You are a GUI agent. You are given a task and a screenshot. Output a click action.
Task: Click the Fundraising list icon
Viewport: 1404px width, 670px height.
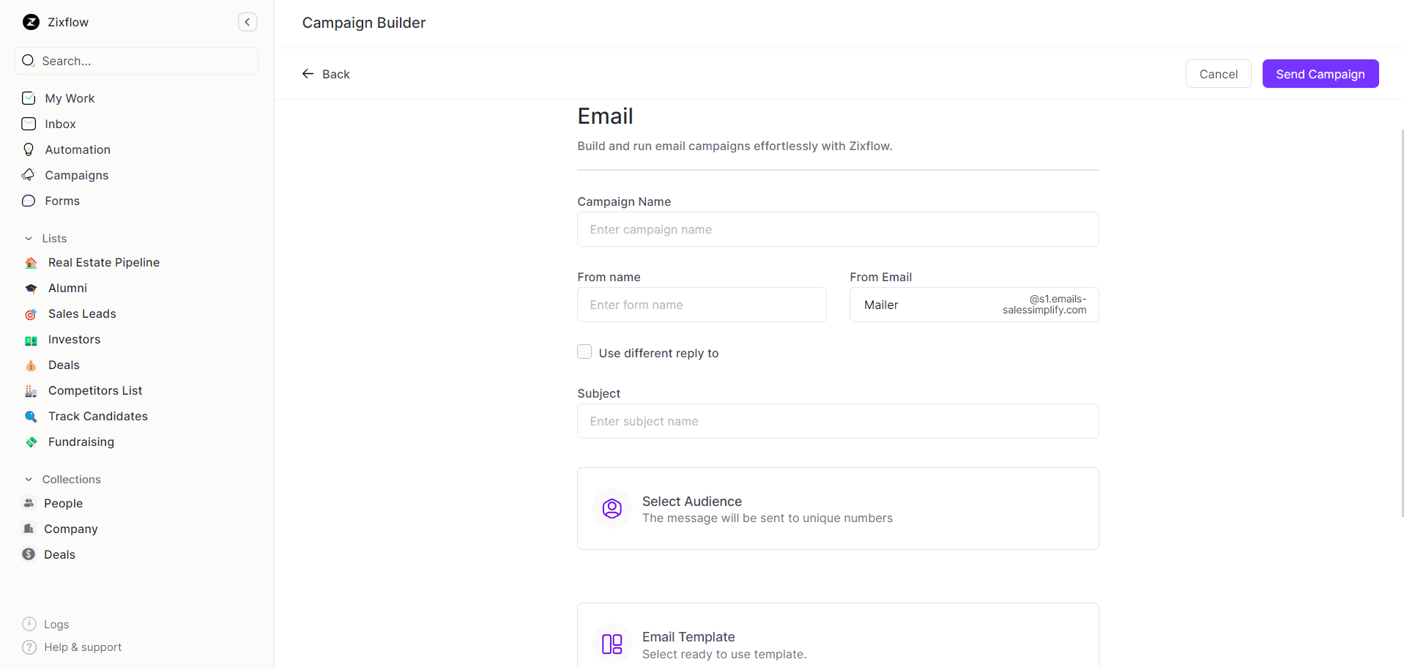pos(30,442)
